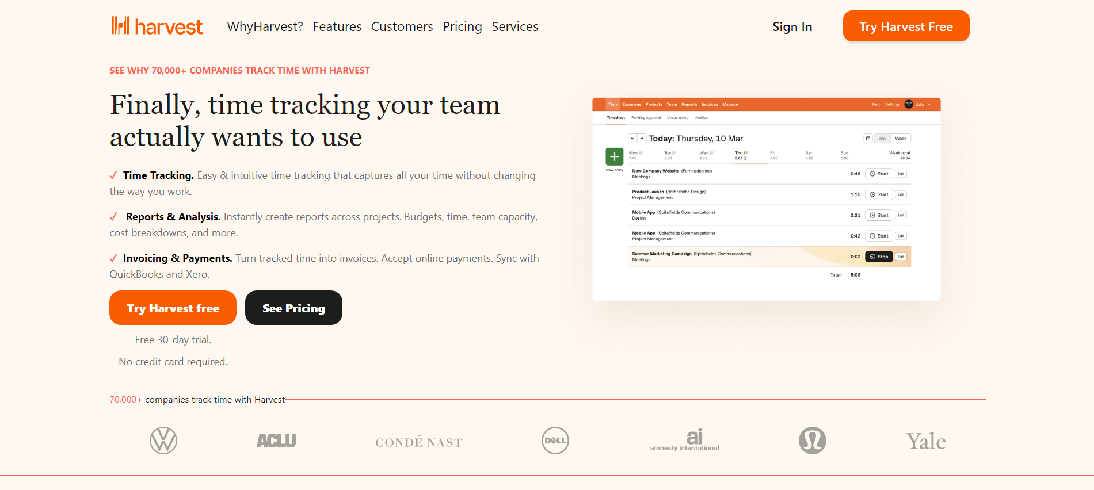Click the See Pricing button
Image resolution: width=1094 pixels, height=490 pixels.
click(293, 308)
